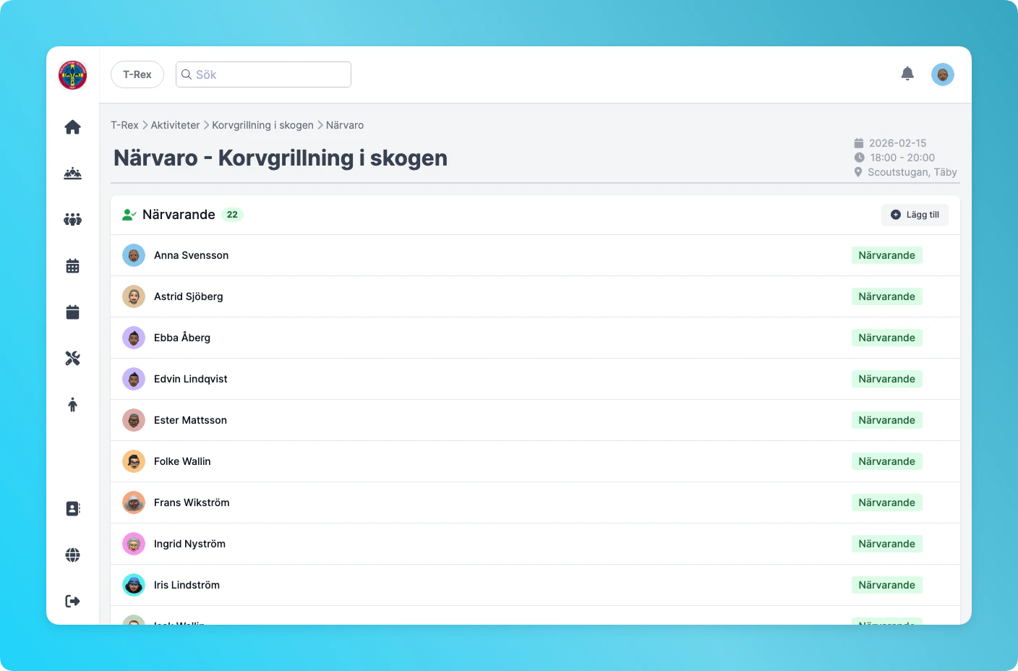Toggle Närvarande status for Astrid Sjöberg

click(x=886, y=296)
